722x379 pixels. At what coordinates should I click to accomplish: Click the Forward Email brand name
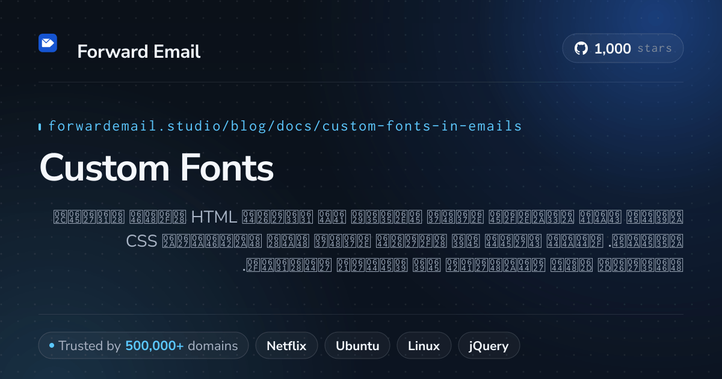pos(139,52)
